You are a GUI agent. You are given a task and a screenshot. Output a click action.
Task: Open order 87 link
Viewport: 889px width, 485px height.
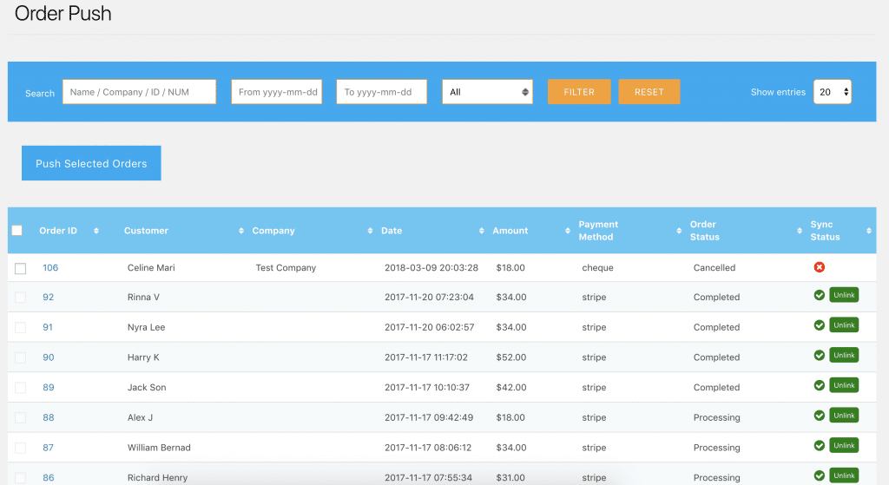coord(49,447)
